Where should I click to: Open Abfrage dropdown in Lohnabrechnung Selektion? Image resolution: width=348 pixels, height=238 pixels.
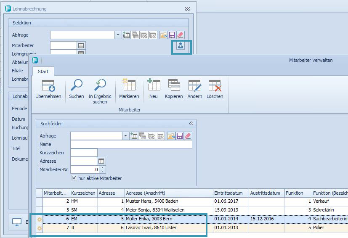[118, 35]
